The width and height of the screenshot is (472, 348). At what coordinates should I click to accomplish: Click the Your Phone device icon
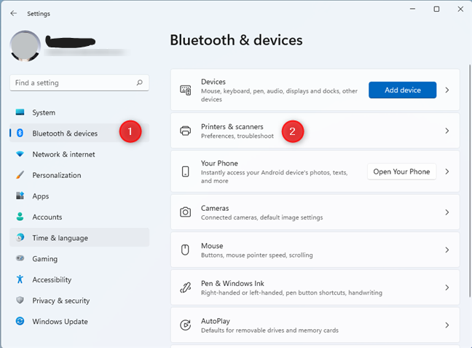click(x=186, y=171)
